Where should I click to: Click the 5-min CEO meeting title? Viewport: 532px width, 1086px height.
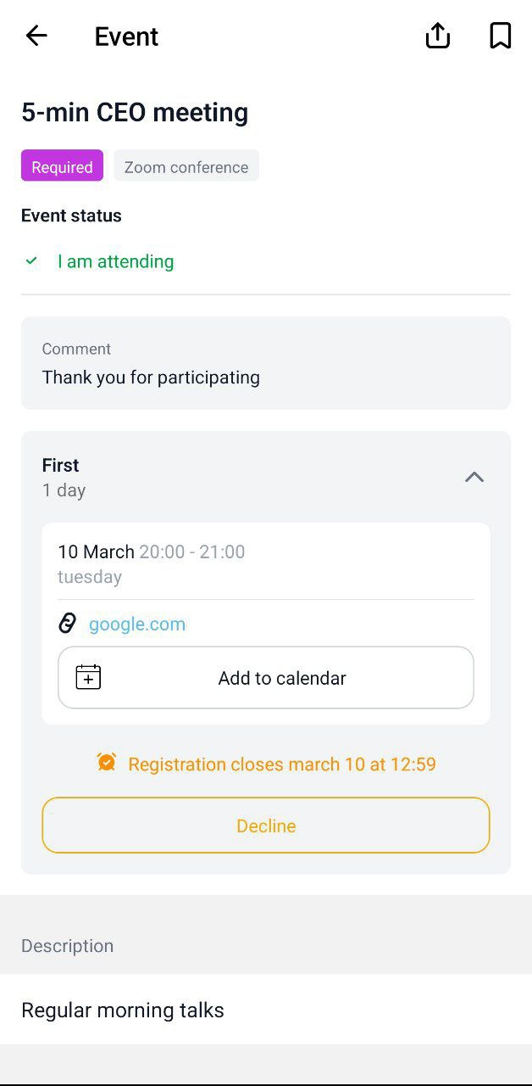pos(135,112)
